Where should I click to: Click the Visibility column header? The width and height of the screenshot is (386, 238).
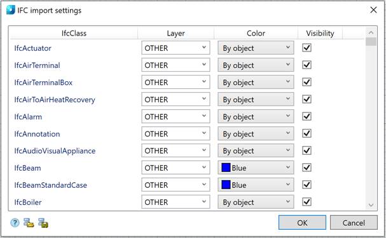(x=320, y=33)
